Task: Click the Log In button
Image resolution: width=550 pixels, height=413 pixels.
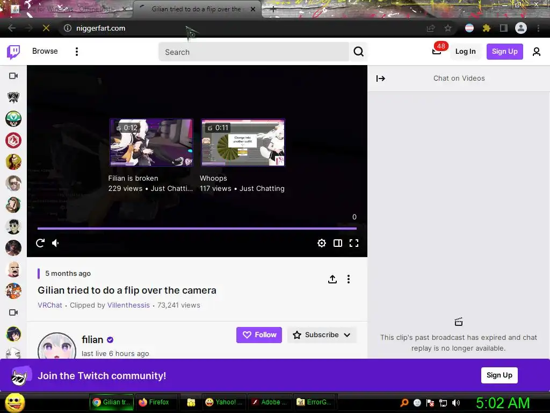Action: [466, 52]
